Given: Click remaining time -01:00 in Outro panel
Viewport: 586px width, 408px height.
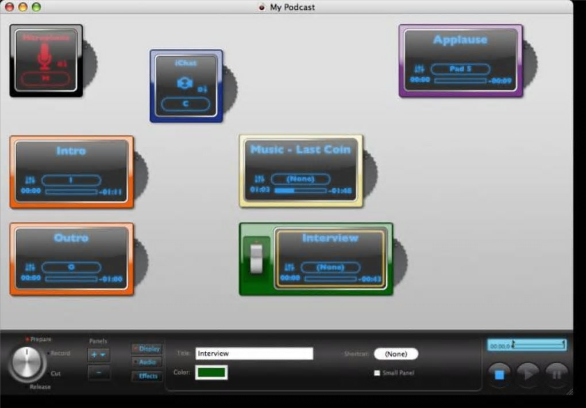Looking at the screenshot, I should tap(111, 279).
